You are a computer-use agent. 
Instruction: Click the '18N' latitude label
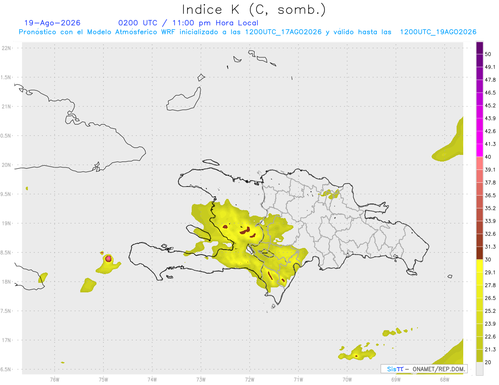tap(7, 282)
